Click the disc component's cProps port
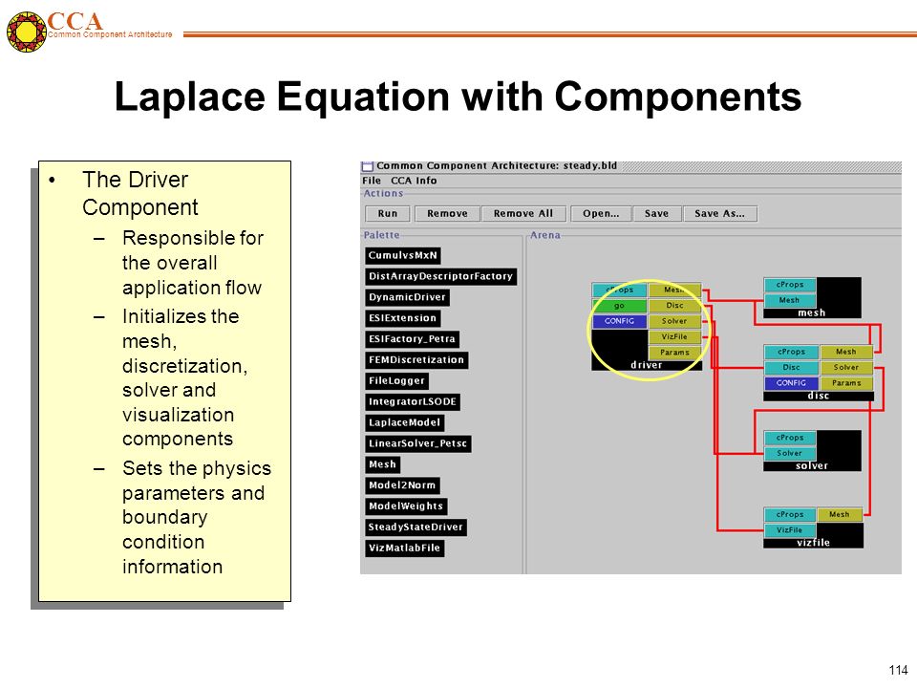Viewport: 917px width, 688px height. tap(791, 352)
